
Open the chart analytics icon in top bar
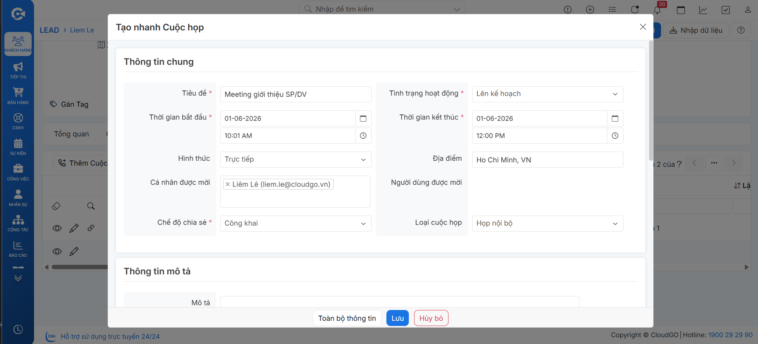703,10
